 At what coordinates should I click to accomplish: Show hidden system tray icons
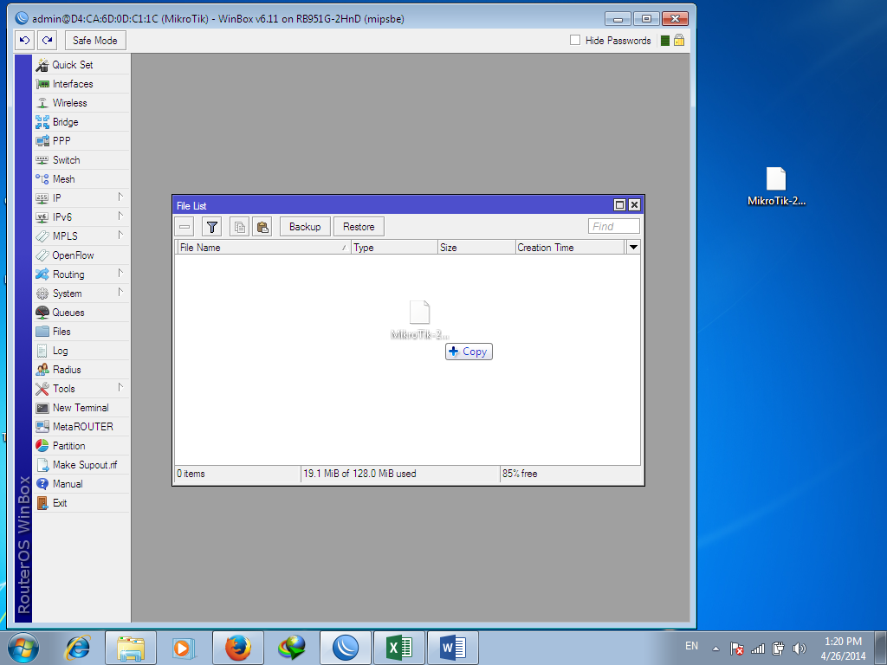click(715, 649)
